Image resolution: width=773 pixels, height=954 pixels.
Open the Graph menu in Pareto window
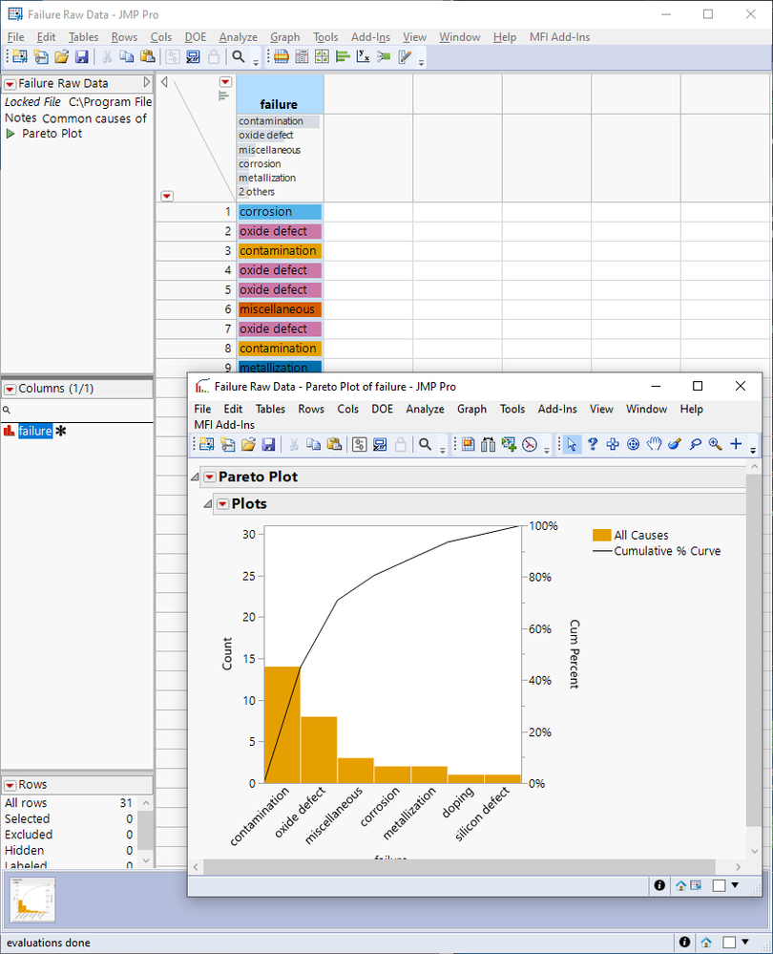click(x=471, y=409)
